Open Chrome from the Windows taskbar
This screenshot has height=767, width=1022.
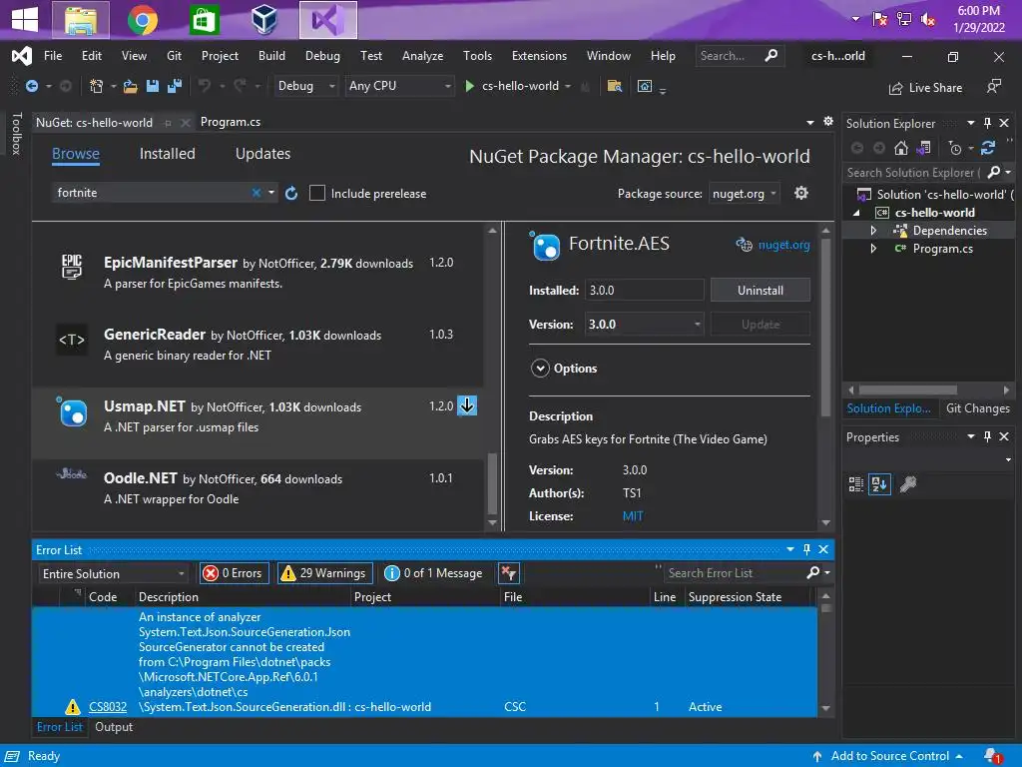click(142, 20)
